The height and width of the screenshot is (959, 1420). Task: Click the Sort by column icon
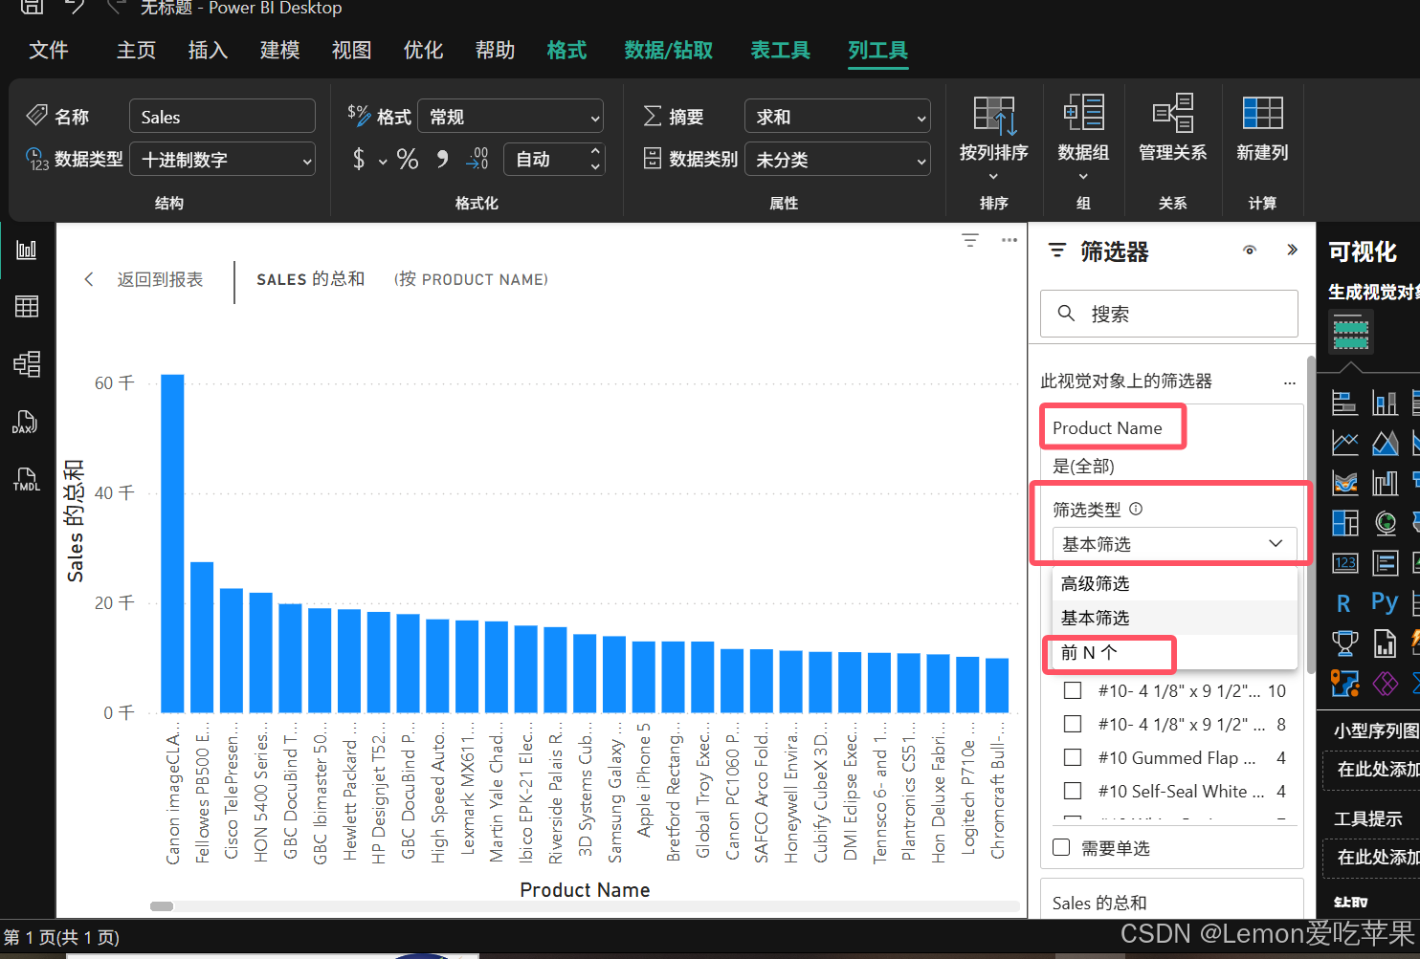tap(994, 116)
